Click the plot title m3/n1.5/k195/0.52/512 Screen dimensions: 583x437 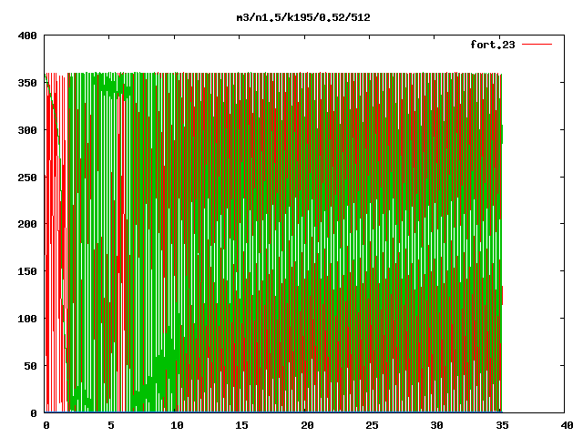[303, 17]
